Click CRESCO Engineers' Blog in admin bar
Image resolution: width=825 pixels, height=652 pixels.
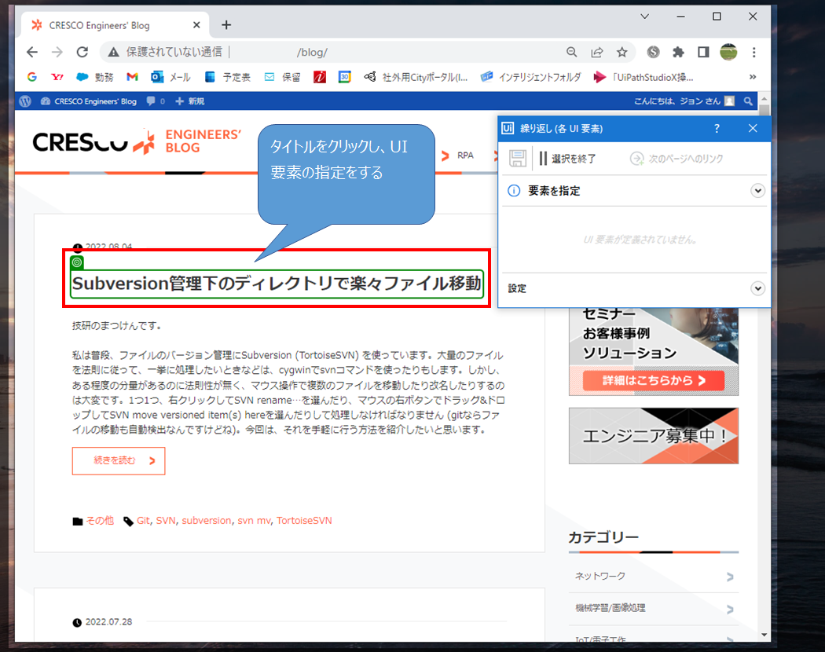pyautogui.click(x=89, y=101)
